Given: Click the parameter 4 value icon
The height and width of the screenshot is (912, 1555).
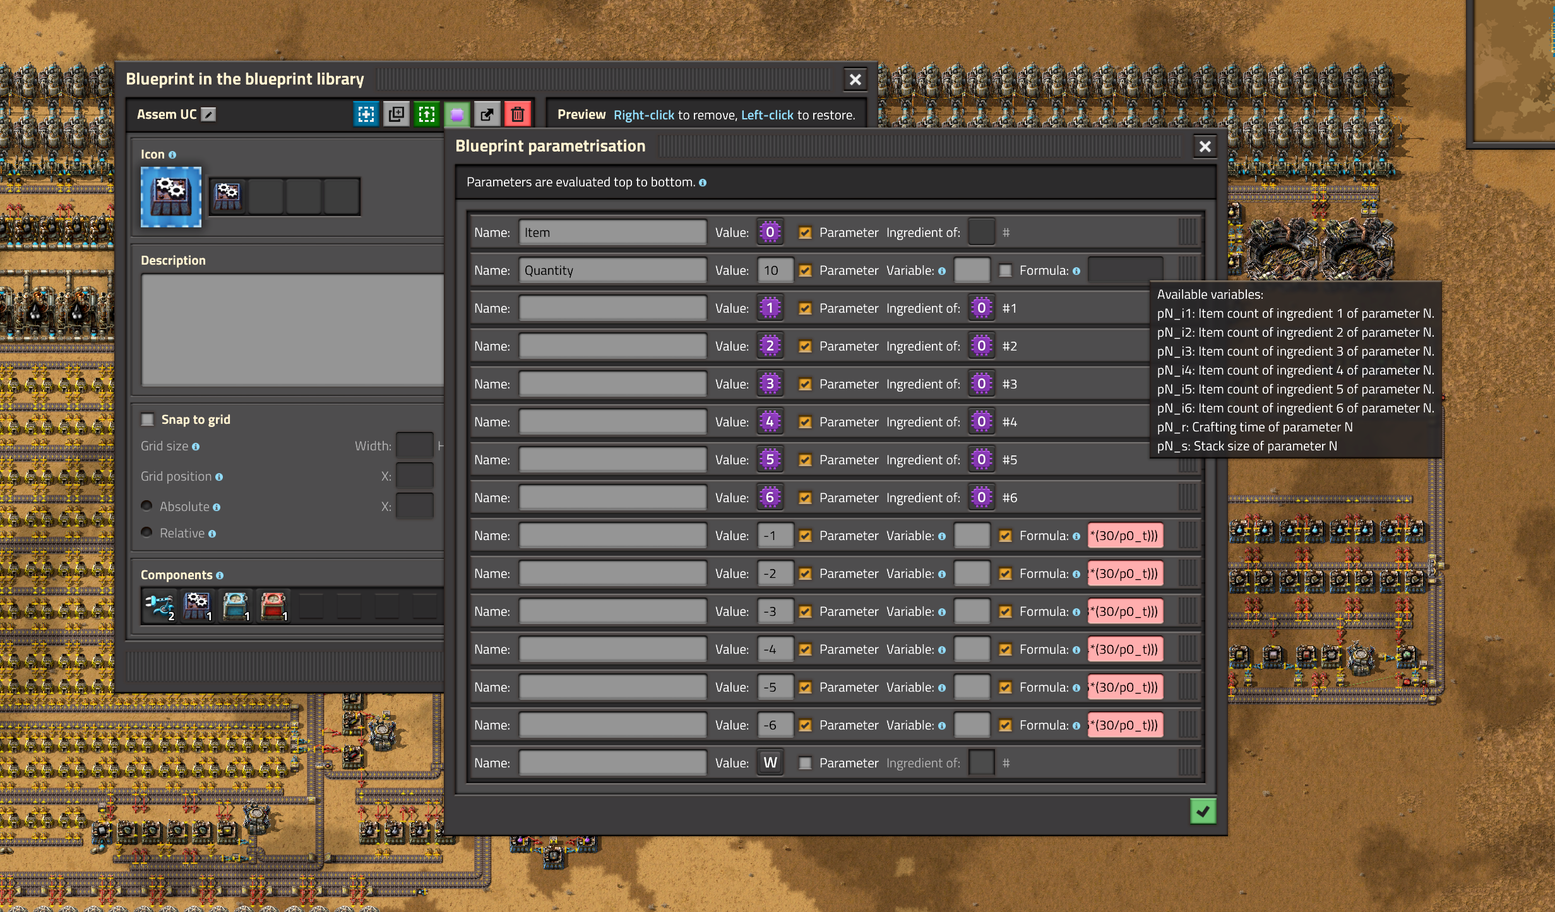Looking at the screenshot, I should point(770,422).
